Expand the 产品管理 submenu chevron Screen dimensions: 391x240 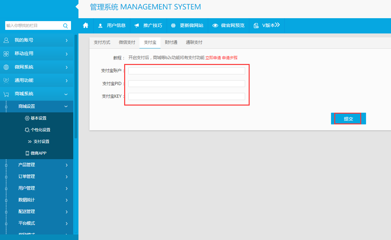[x=66, y=165]
